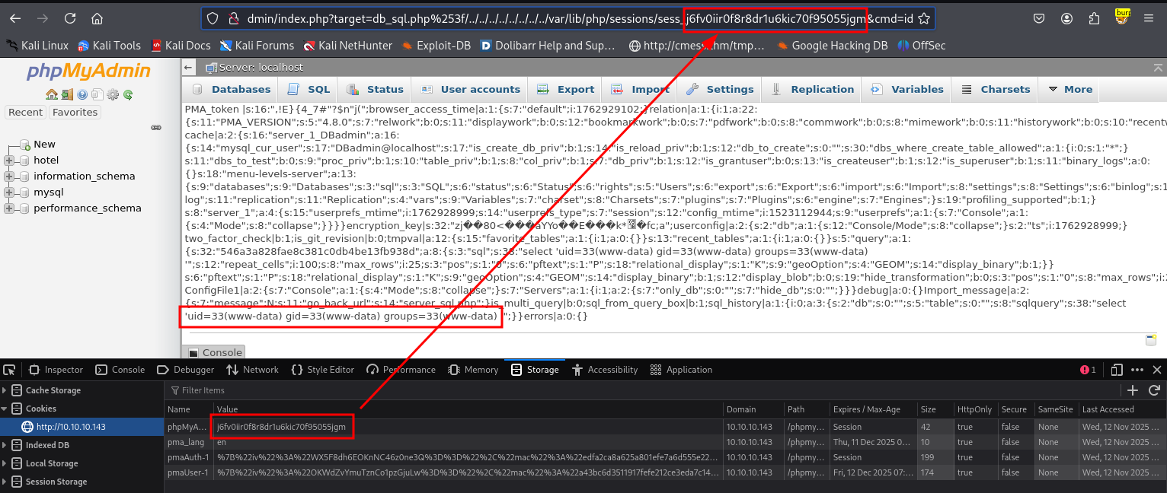Click the devtools error count indicator

1088,370
